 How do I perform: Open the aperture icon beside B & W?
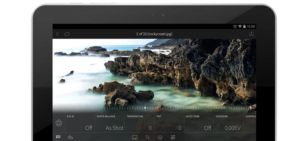click(59, 123)
